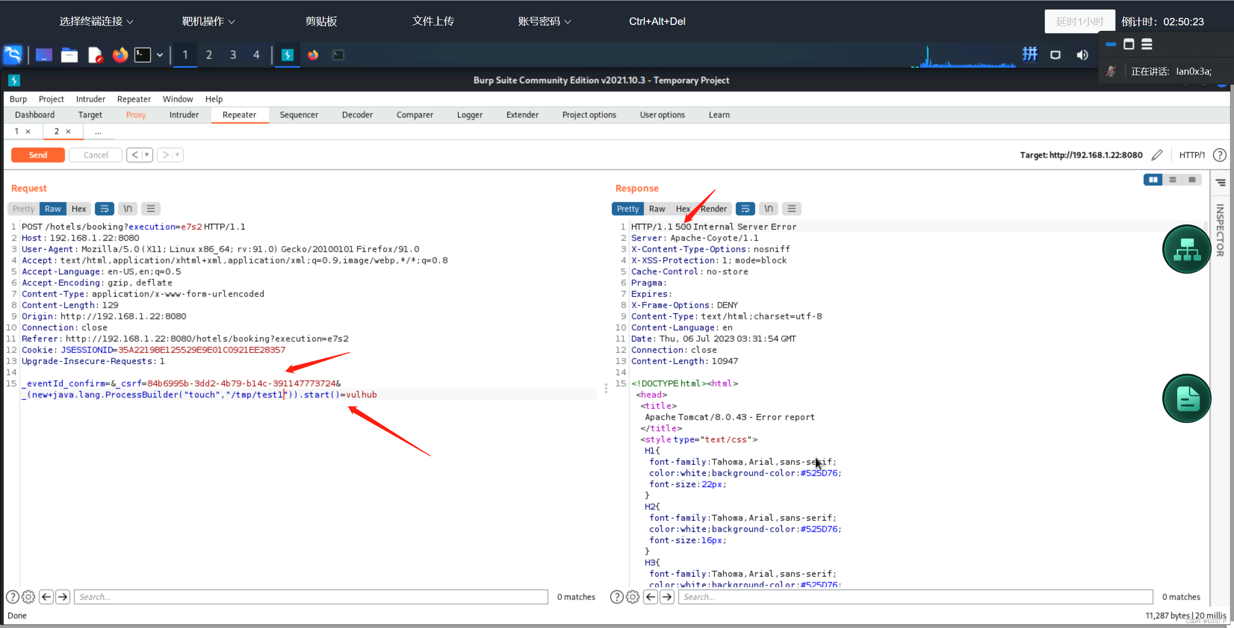
Task: Open the Project menu
Action: pyautogui.click(x=51, y=99)
